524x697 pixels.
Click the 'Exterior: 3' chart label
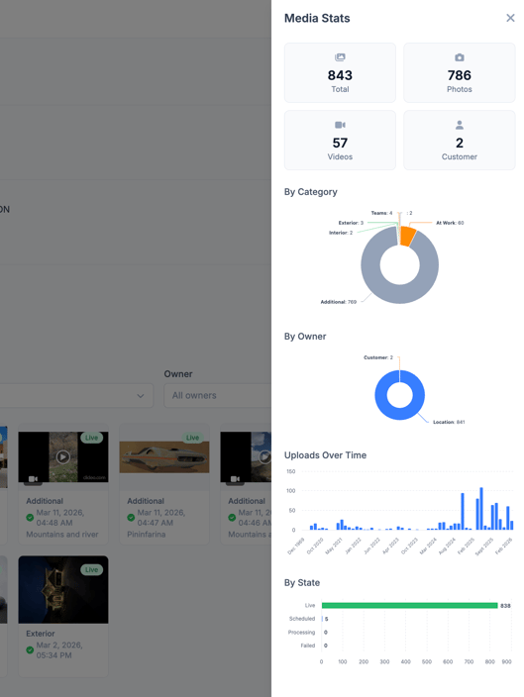pos(351,223)
